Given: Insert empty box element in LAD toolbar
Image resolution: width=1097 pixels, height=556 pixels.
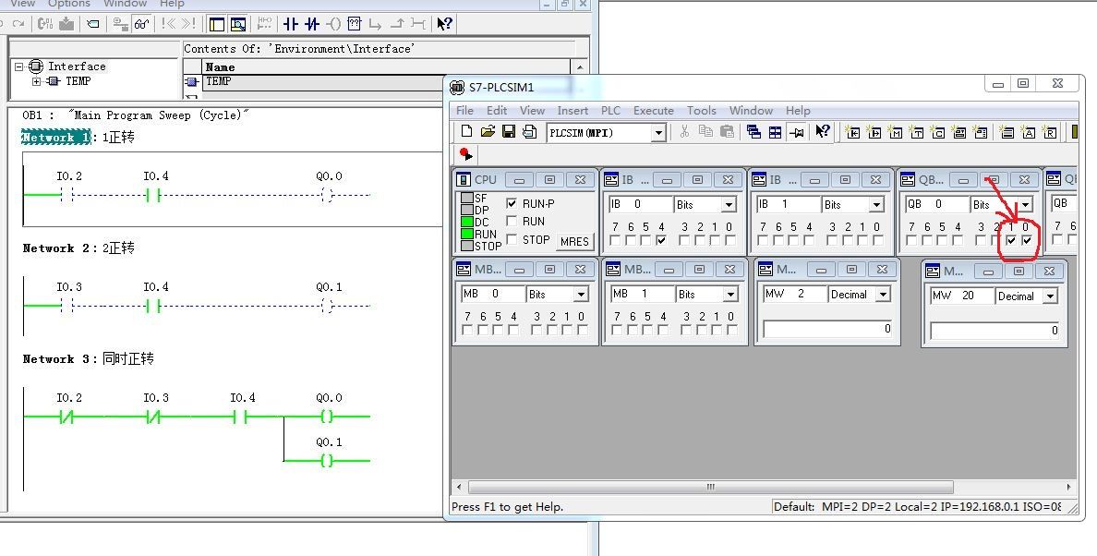Looking at the screenshot, I should [355, 24].
